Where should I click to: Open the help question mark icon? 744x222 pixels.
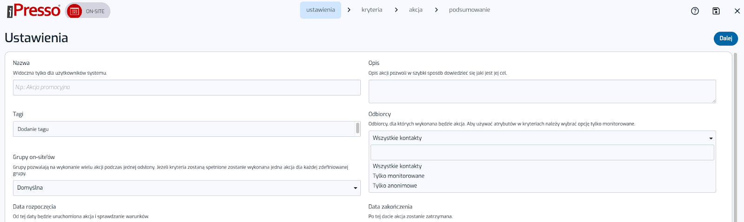pyautogui.click(x=695, y=11)
